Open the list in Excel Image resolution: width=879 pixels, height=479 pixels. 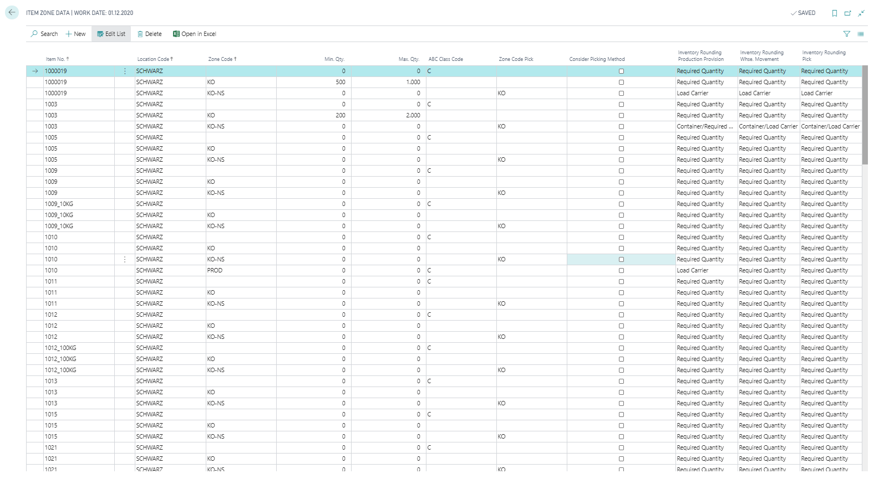point(195,34)
